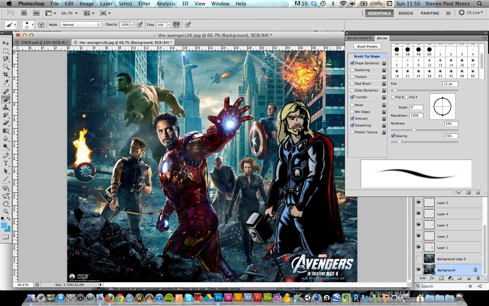
Task: Select the Zoom magnifier tool
Action: click(x=6, y=211)
